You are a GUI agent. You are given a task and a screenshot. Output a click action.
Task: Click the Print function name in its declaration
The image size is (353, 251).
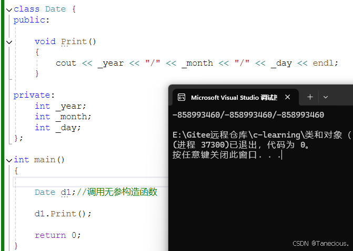click(x=74, y=41)
